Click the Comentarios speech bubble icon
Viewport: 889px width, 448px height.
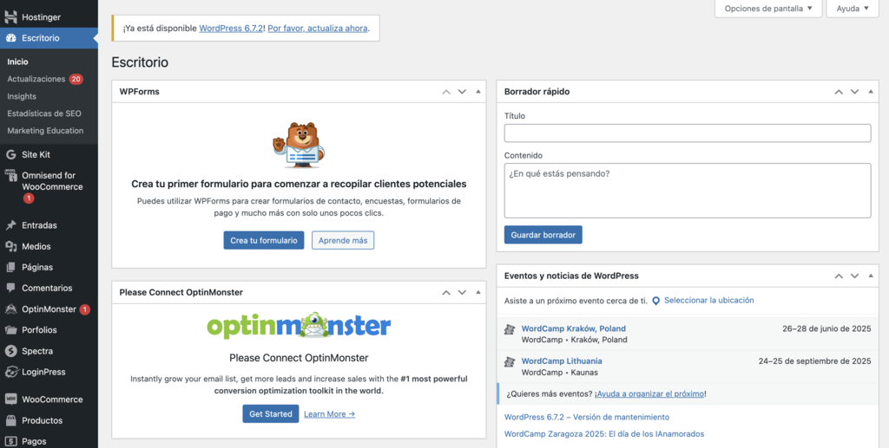(10, 288)
